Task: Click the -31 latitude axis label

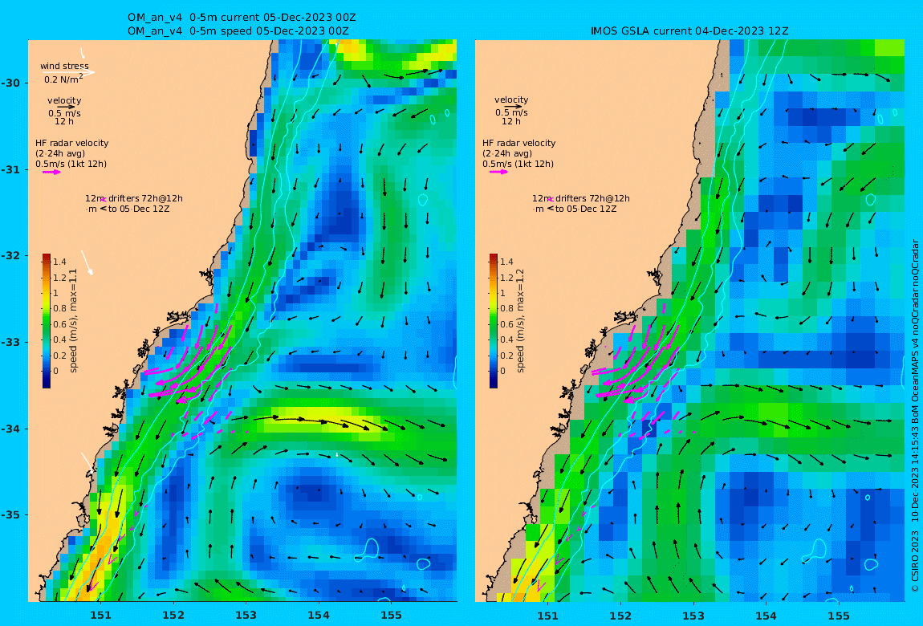Action: click(10, 170)
